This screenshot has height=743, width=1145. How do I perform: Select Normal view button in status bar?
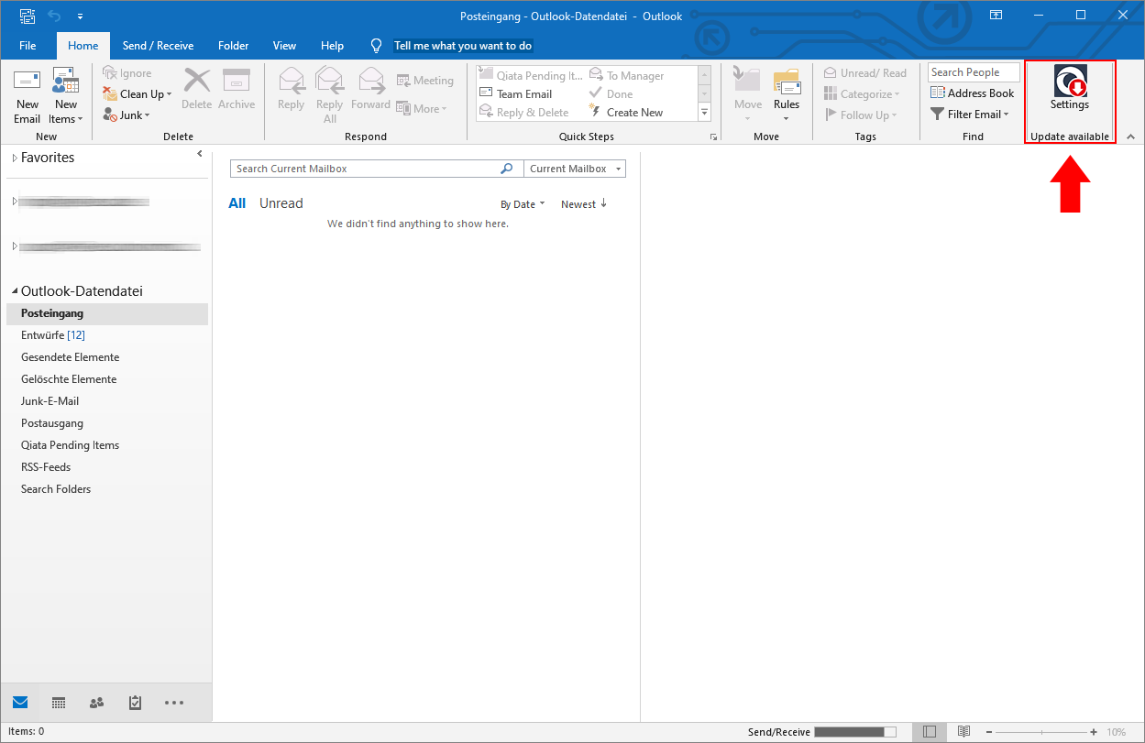pos(930,732)
